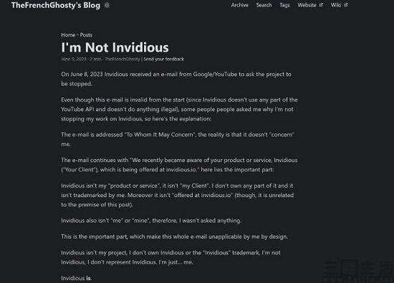Click the bold Invidious is. line
This screenshot has height=283, width=394.
pyautogui.click(x=77, y=278)
